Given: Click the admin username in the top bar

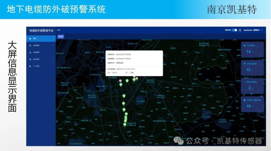Looking at the screenshot, I should point(252,30).
